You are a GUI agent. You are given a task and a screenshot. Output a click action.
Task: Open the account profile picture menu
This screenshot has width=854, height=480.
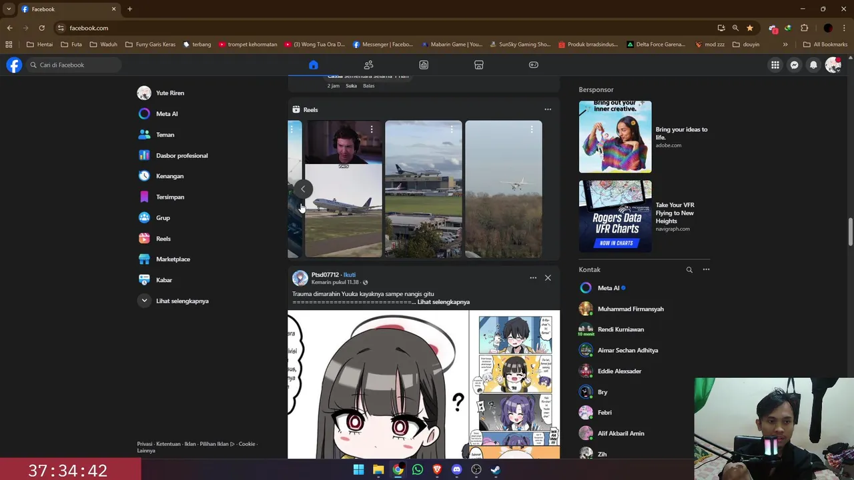(833, 65)
